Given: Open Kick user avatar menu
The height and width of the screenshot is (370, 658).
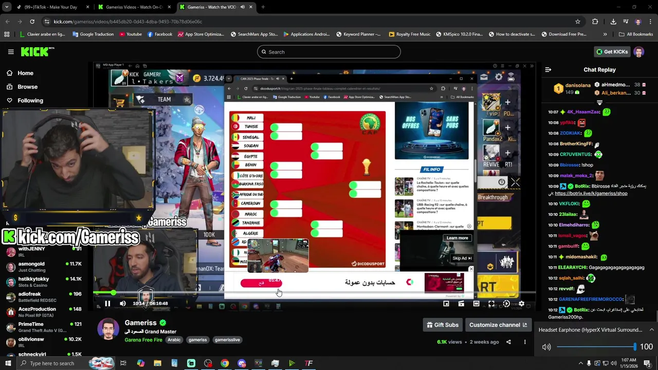Looking at the screenshot, I should [x=638, y=52].
